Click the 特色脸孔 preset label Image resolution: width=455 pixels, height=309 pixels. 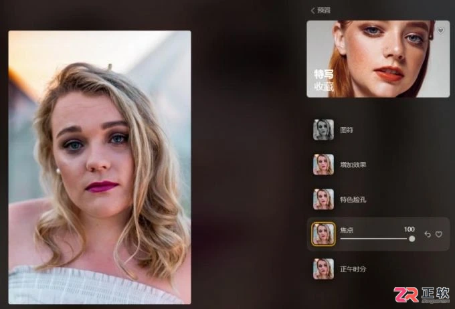tap(353, 199)
